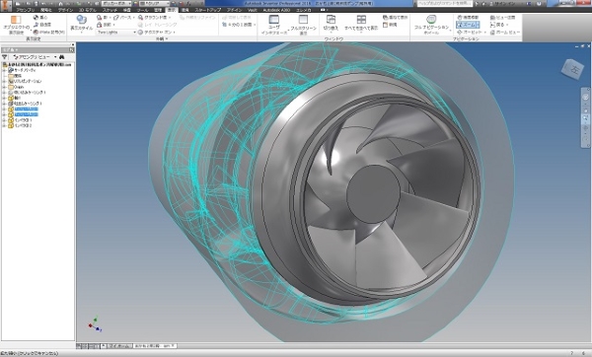Select the Zoom tool in Navigation panel
The image size is (592, 357).
[x=468, y=25]
